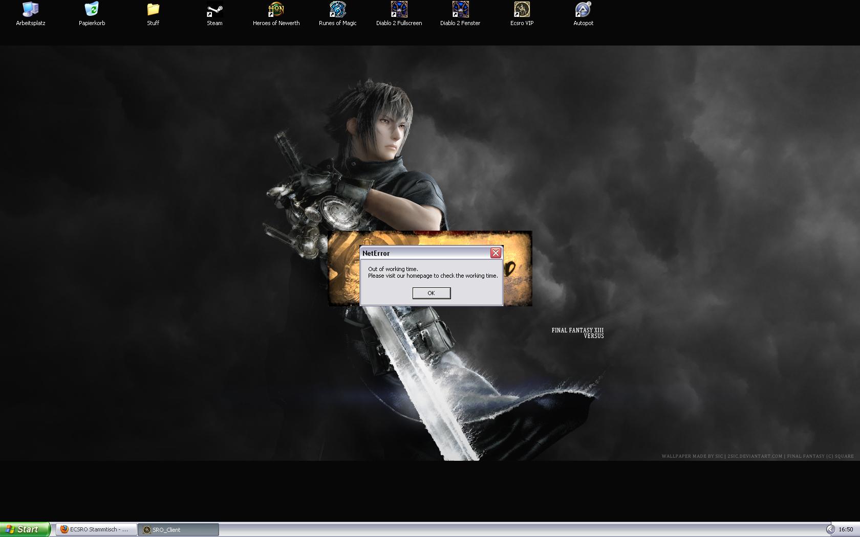Viewport: 860px width, 537px height.
Task: Select the Papierkorb recycle bin icon
Action: [92, 10]
